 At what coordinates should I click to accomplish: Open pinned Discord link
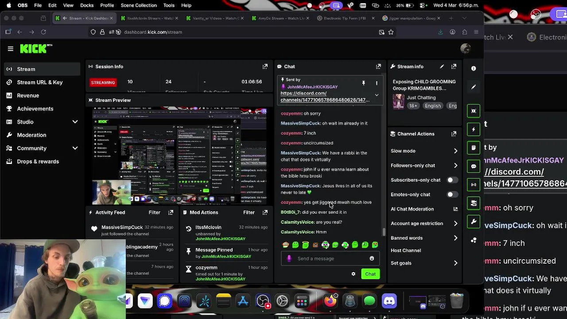[325, 97]
